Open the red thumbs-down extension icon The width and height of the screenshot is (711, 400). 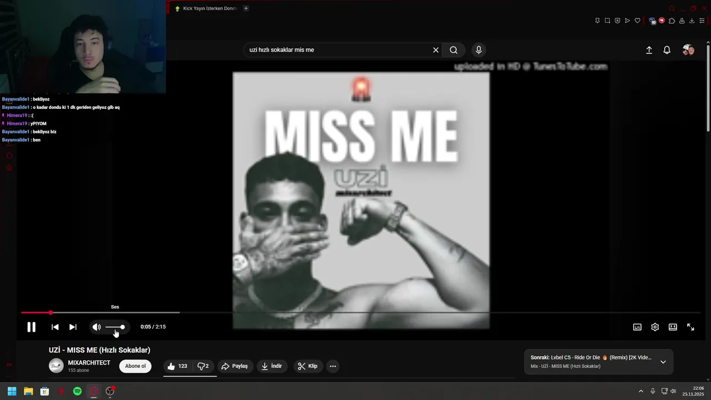point(662,21)
